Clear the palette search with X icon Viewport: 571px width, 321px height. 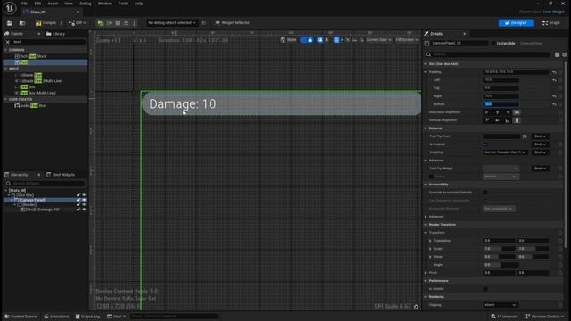tap(8, 42)
